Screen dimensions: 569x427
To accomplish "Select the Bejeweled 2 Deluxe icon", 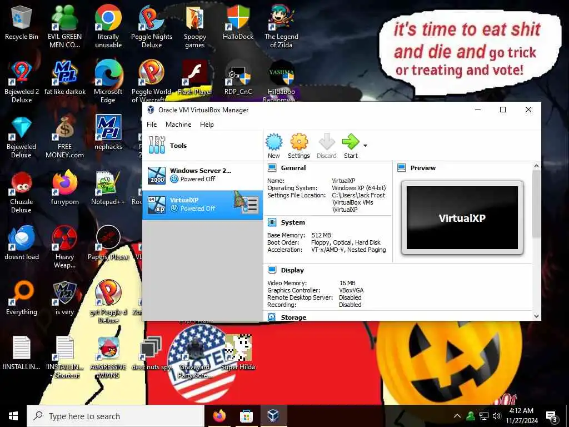I will pyautogui.click(x=22, y=82).
